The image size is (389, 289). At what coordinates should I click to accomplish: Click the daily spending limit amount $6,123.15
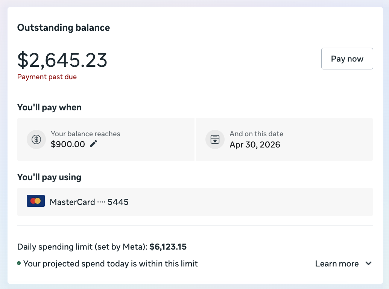point(168,247)
